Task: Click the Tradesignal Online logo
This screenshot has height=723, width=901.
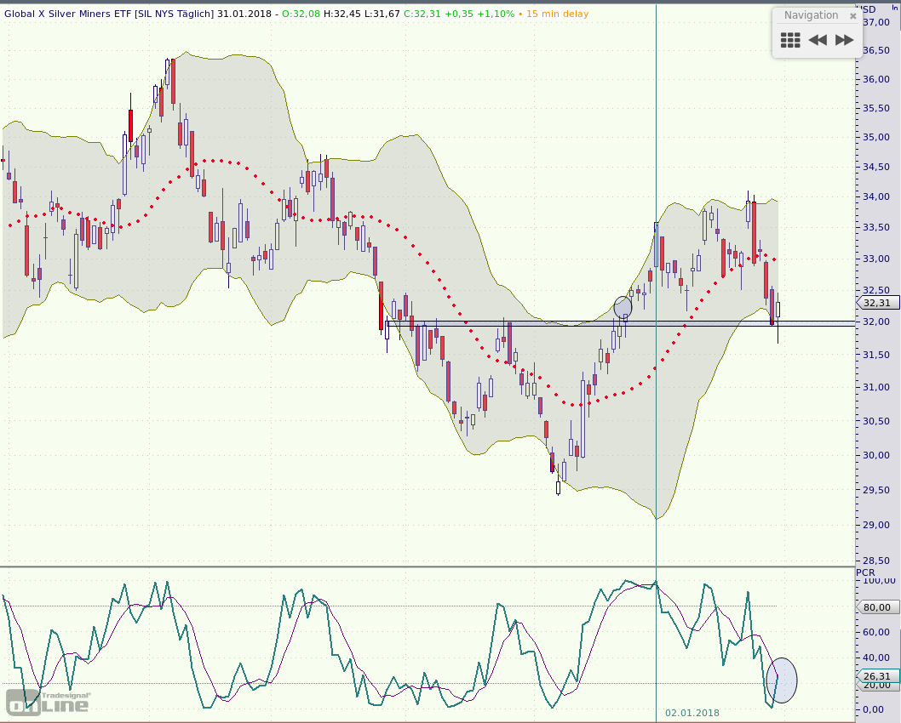Action: pos(48,703)
